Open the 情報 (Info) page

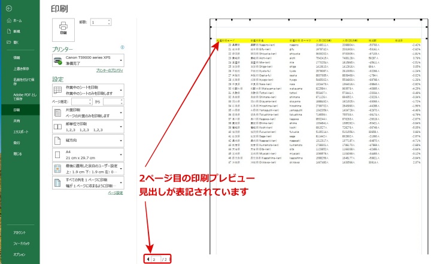click(x=17, y=57)
